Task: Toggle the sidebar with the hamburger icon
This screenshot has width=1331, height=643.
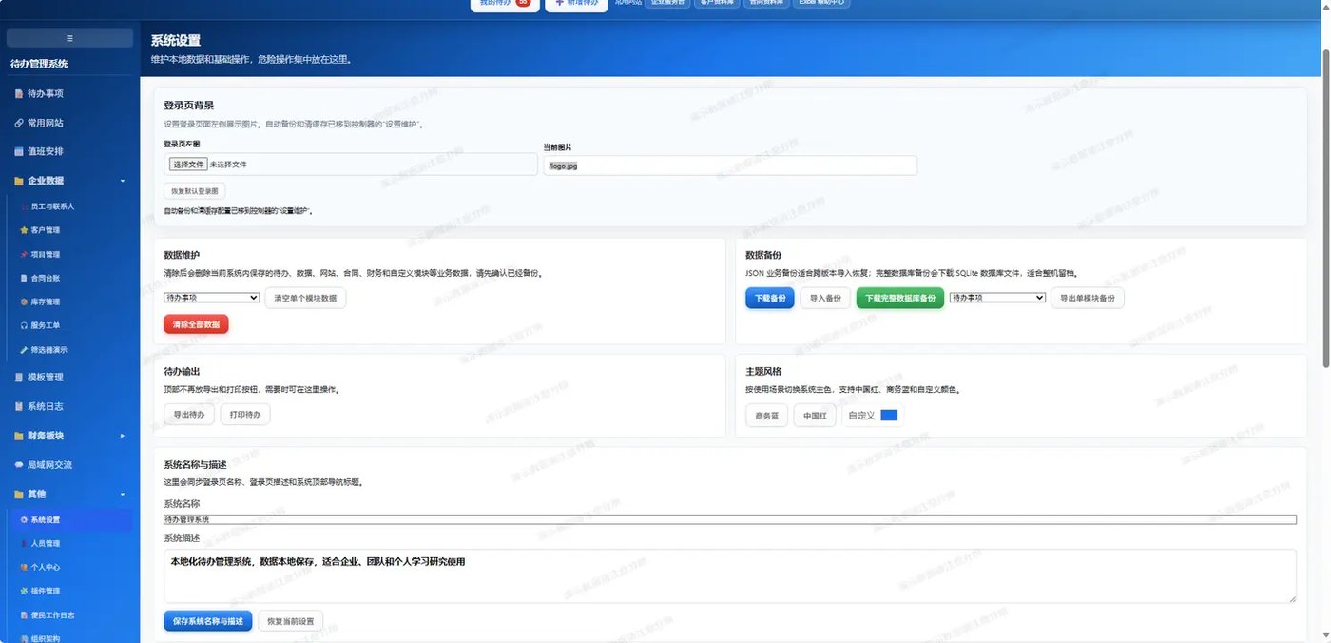Action: pos(69,38)
